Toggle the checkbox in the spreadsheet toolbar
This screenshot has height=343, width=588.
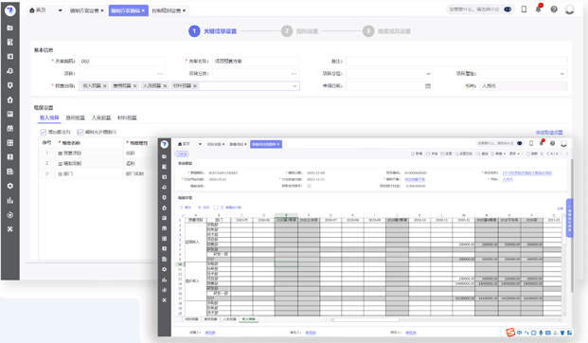point(216,208)
